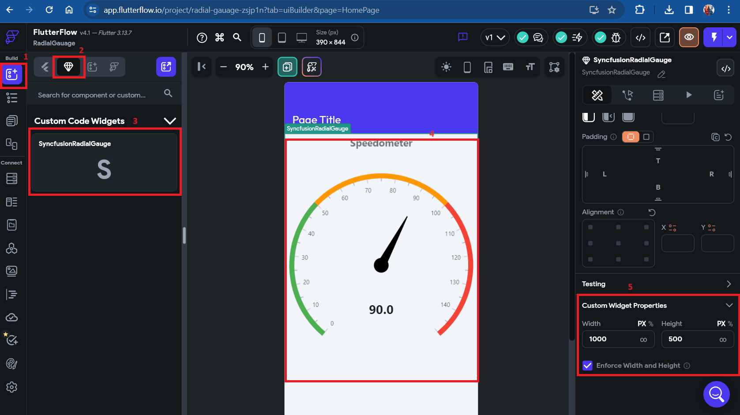This screenshot has width=740, height=415.
Task: Open the run options dropdown arrow
Action: coord(730,37)
